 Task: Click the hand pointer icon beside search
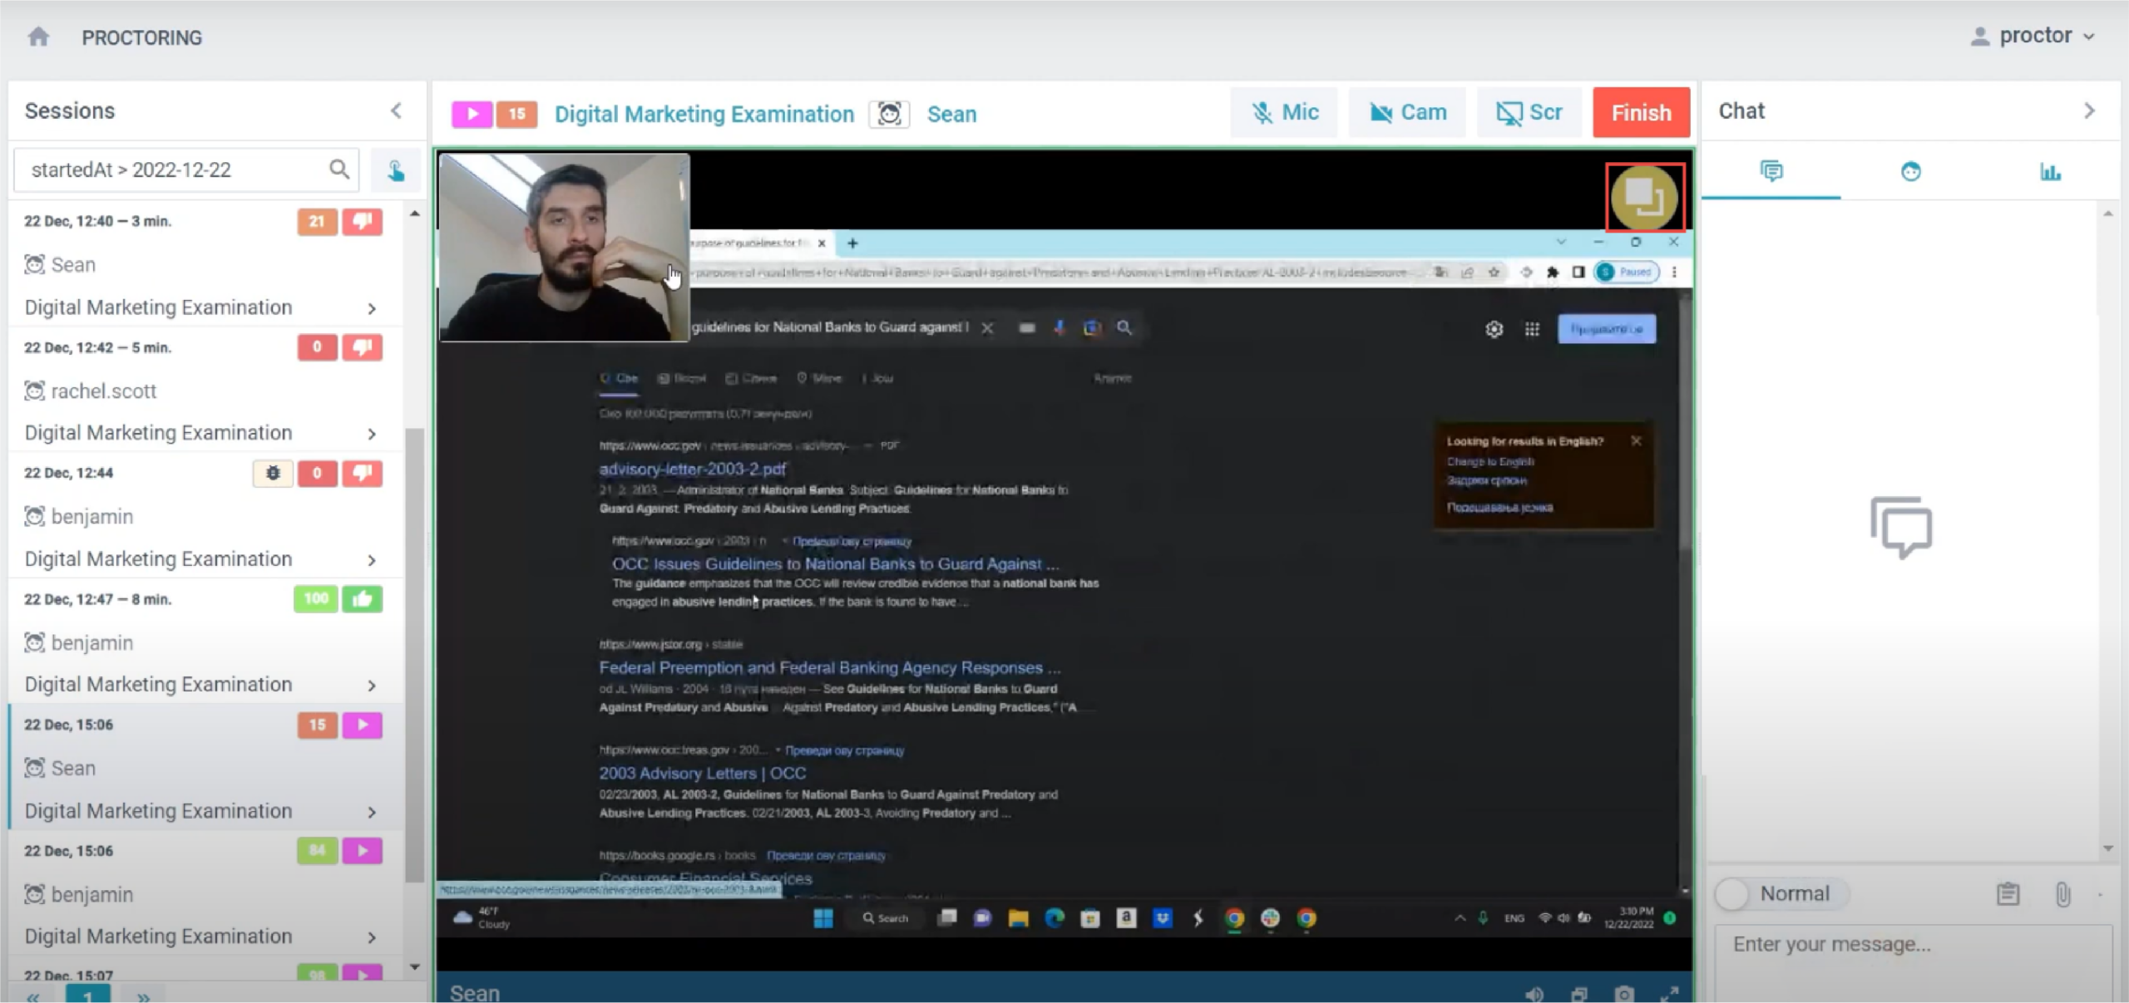(396, 170)
